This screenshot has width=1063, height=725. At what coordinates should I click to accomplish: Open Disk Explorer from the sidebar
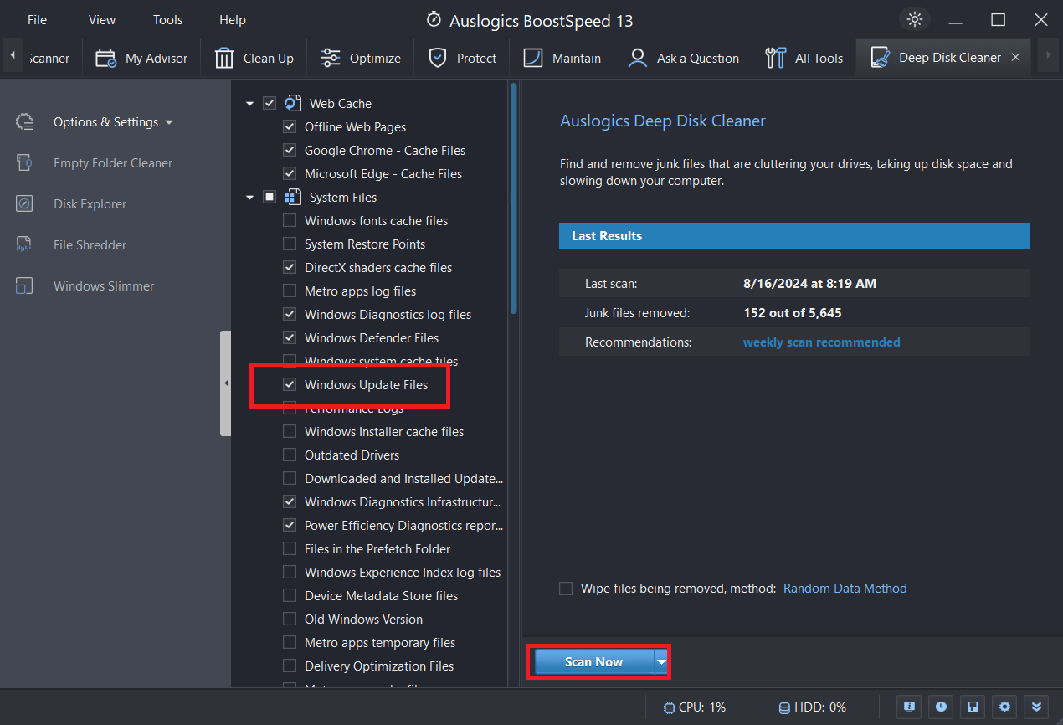coord(90,204)
